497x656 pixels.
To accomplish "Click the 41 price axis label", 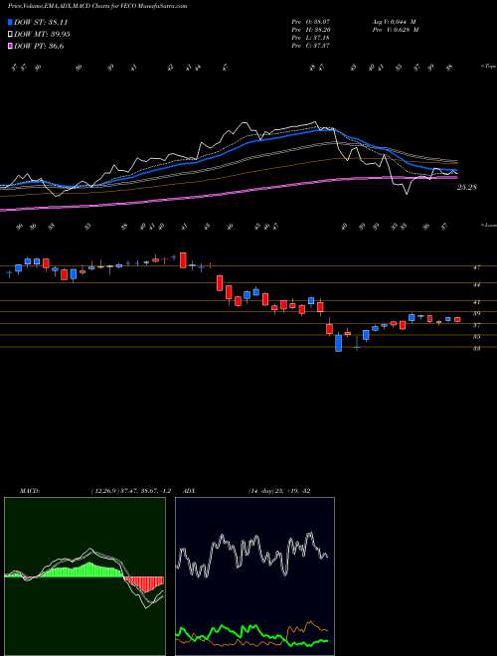I will (476, 301).
